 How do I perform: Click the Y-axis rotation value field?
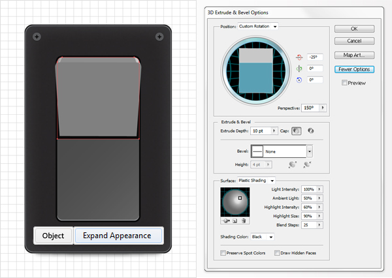pyautogui.click(x=314, y=68)
